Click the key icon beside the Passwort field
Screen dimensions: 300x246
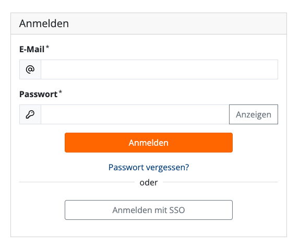coord(30,114)
